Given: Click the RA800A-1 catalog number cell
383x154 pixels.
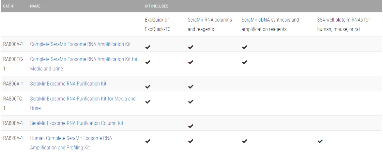Looking at the screenshot, I should click(13, 44).
